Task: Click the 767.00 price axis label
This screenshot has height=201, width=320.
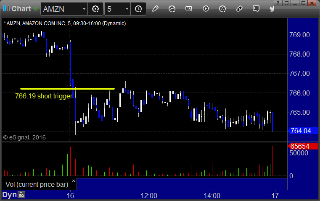Action: tap(299, 73)
